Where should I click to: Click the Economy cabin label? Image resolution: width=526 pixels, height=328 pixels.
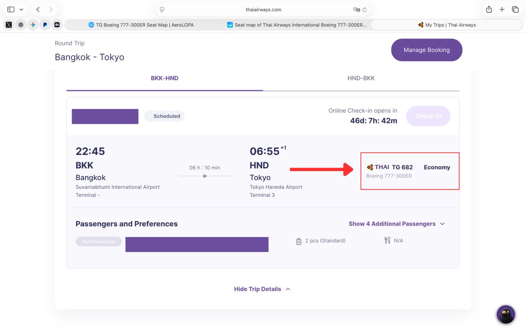(x=437, y=167)
